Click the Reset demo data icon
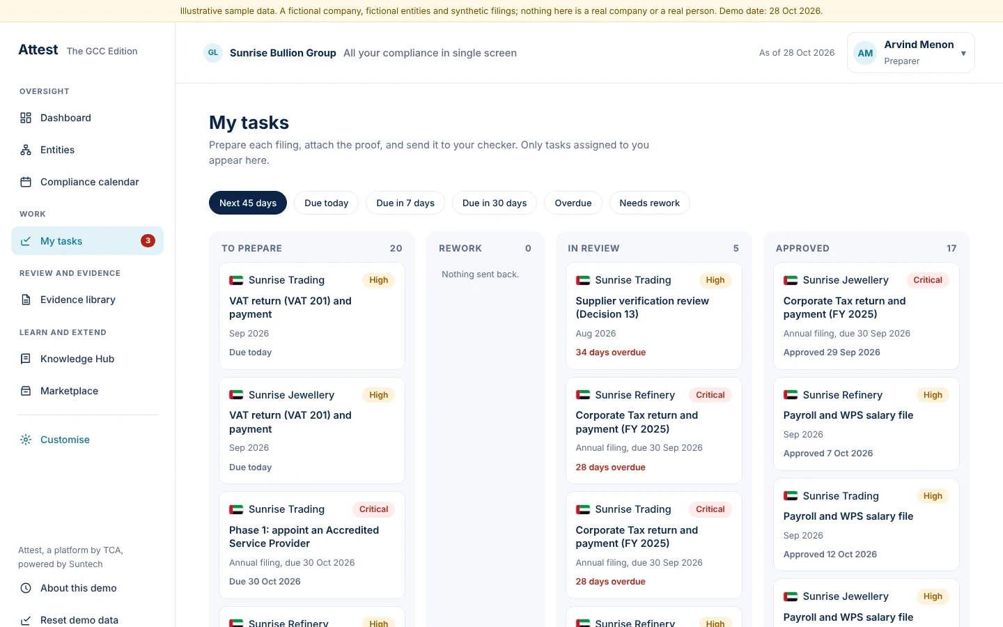Screen dimensions: 1003x627 pos(26,620)
